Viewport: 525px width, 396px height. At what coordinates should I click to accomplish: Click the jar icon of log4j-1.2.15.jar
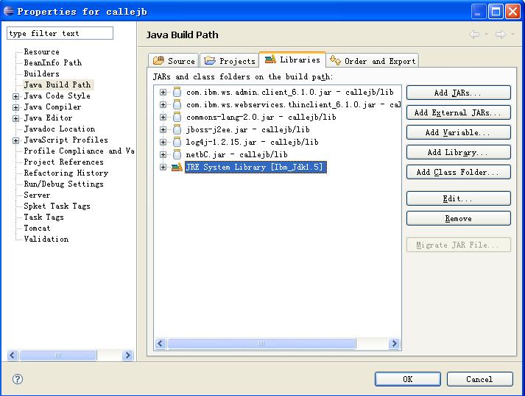177,142
